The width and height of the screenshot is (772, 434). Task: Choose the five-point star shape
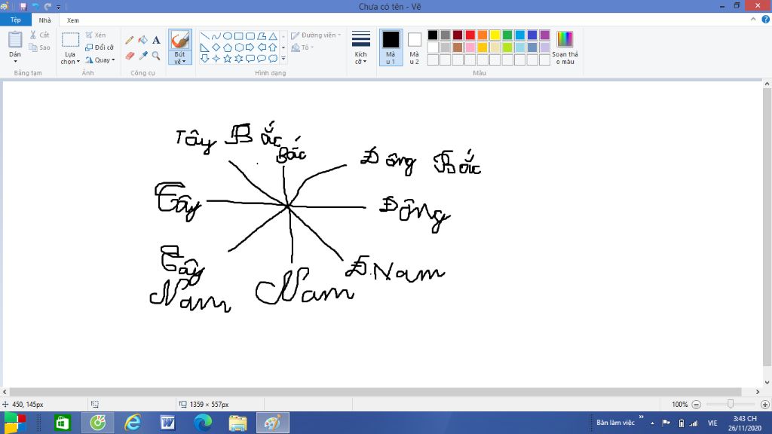[x=228, y=59]
